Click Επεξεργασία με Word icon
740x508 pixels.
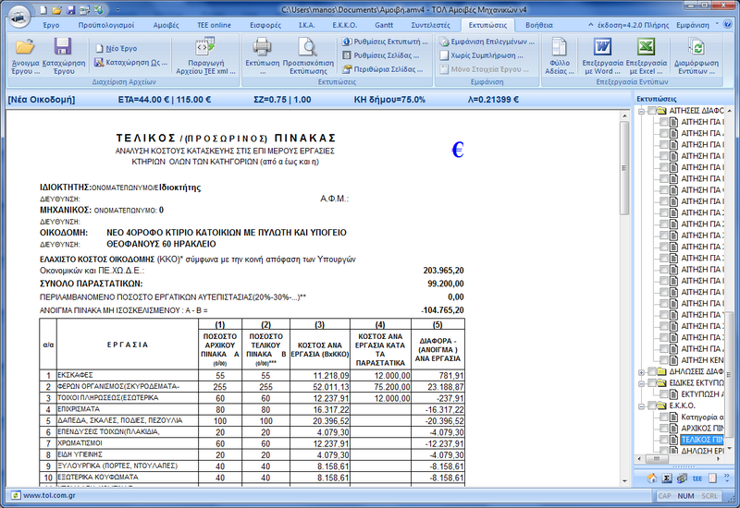click(x=602, y=47)
